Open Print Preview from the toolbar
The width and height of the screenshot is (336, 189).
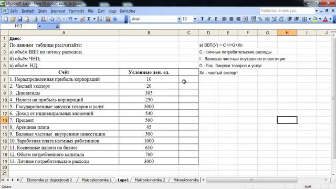click(x=43, y=19)
